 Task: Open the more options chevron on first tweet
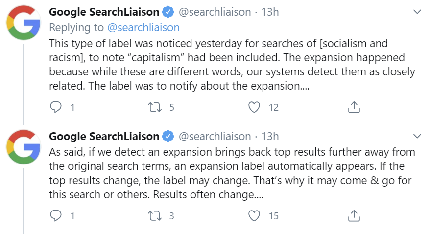pos(417,12)
